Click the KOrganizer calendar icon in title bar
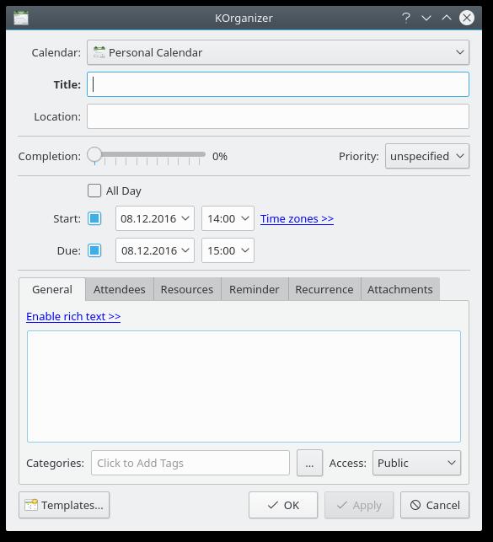Image resolution: width=493 pixels, height=542 pixels. point(21,18)
